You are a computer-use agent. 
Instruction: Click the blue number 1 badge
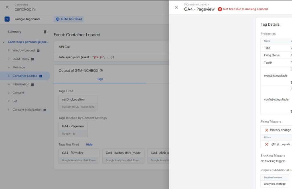7,19
